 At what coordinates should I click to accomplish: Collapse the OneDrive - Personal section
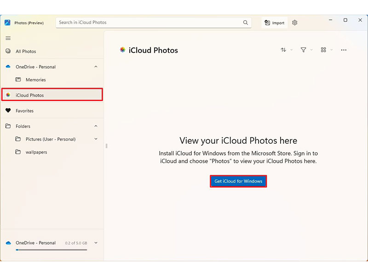pyautogui.click(x=96, y=67)
